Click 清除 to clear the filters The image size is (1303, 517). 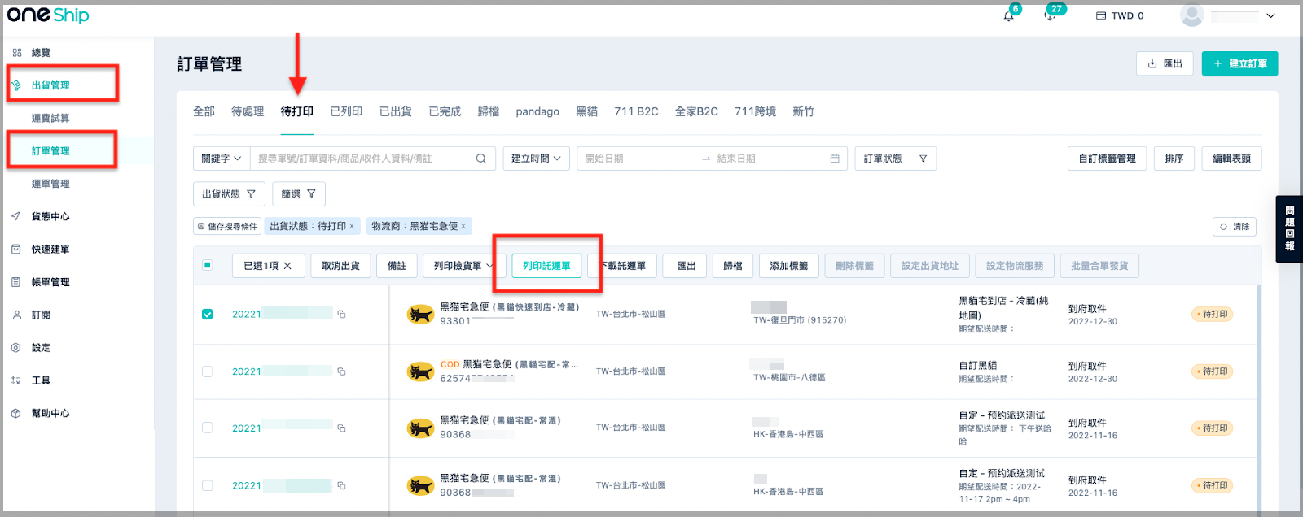pyautogui.click(x=1235, y=227)
